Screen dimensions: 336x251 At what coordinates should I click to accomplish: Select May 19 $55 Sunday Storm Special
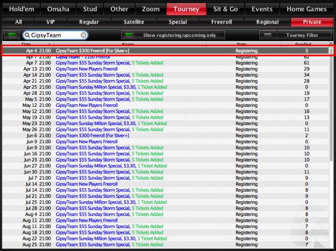click(166, 117)
